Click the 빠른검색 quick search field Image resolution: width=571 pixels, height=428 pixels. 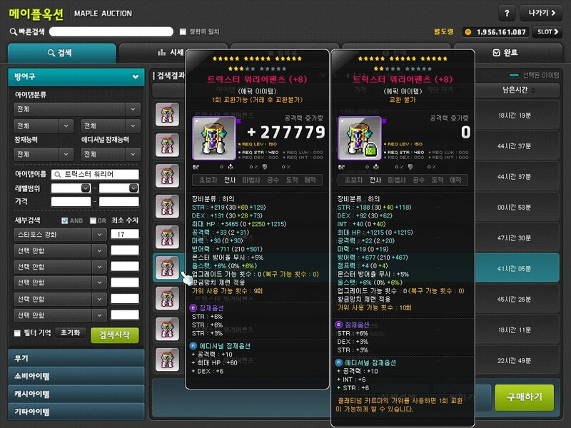click(111, 31)
